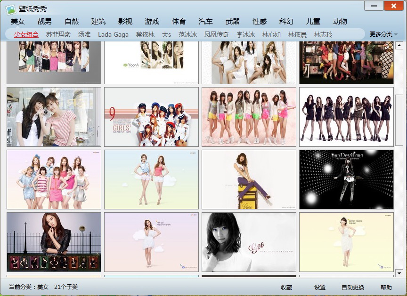Close the 壁纸秀秀 window
407x296 pixels.
tap(393, 6)
